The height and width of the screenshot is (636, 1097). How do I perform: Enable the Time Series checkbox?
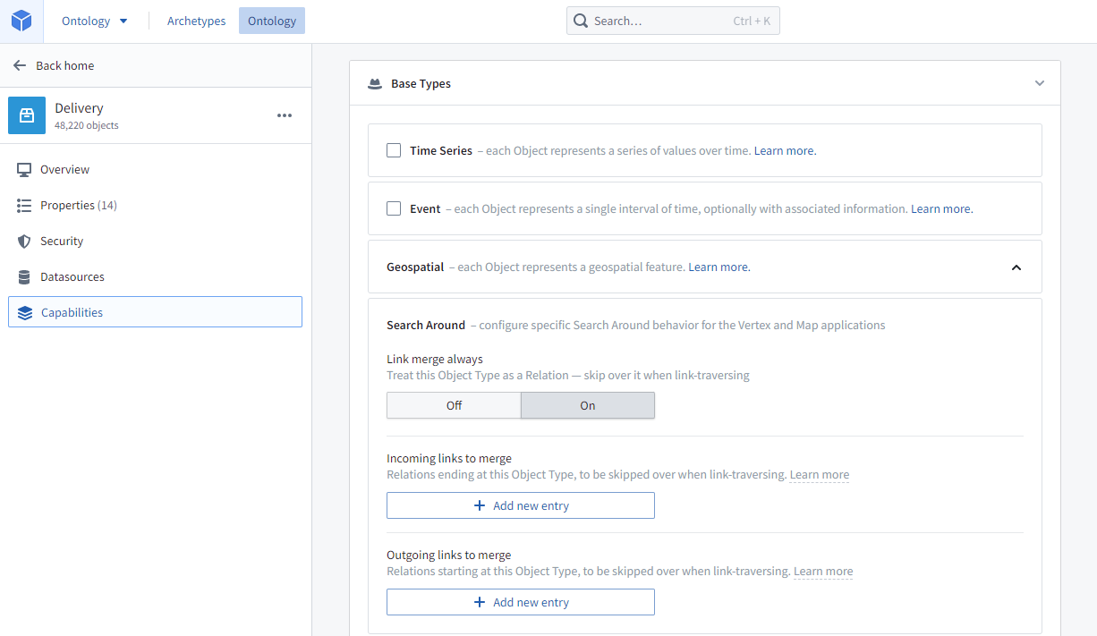(394, 150)
